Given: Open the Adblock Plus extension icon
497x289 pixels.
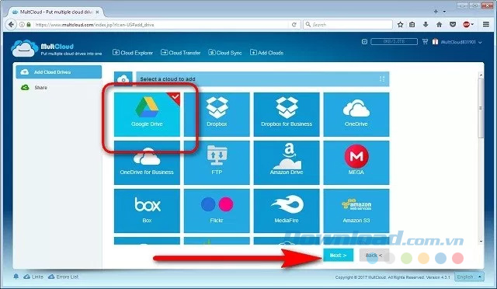Looking at the screenshot, I should (466, 24).
